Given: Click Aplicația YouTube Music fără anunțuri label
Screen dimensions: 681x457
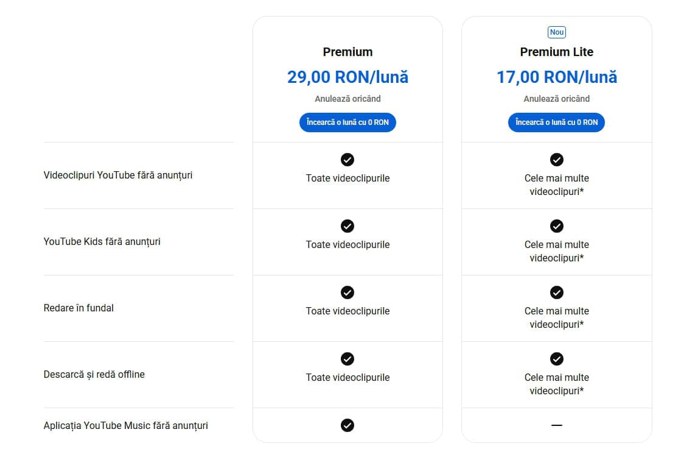Looking at the screenshot, I should click(x=125, y=425).
